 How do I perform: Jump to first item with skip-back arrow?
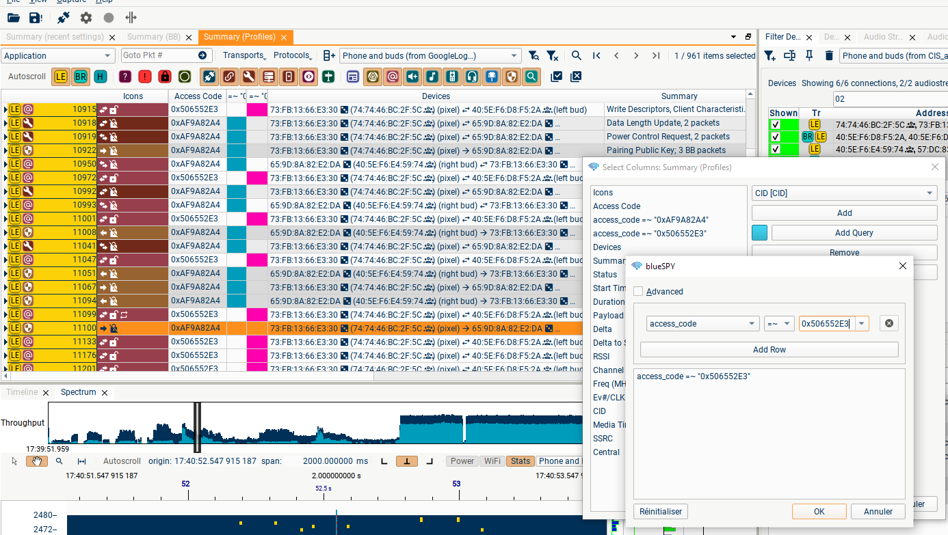pyautogui.click(x=596, y=56)
